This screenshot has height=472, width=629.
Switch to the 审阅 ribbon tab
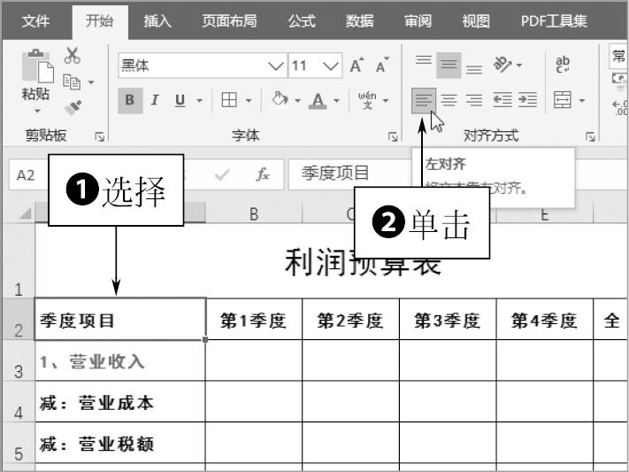[x=418, y=21]
